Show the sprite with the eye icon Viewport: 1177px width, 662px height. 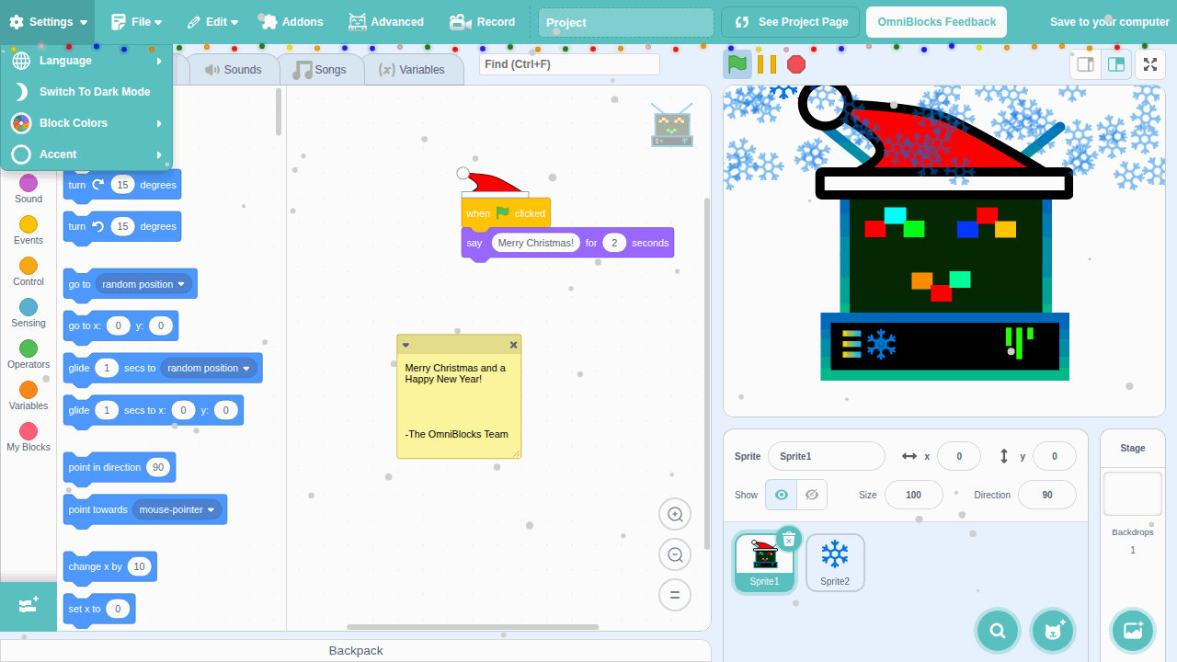782,495
